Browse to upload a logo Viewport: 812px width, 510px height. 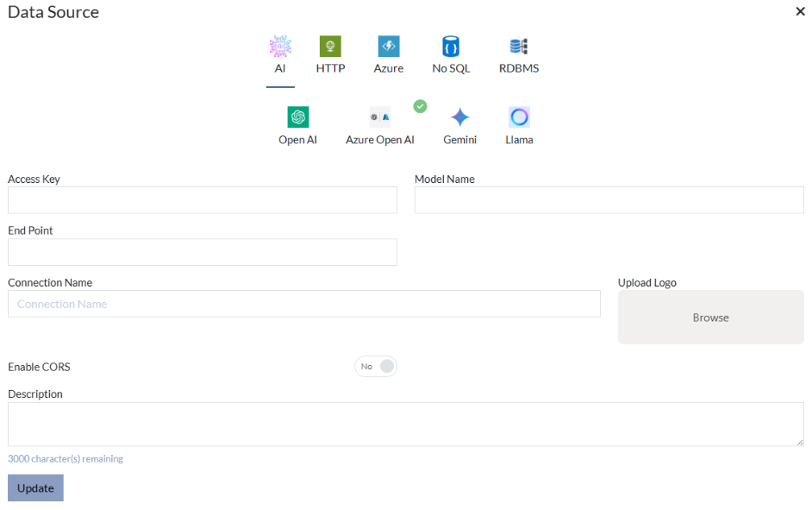pyautogui.click(x=710, y=318)
